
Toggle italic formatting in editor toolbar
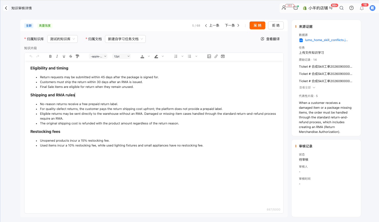click(x=57, y=56)
